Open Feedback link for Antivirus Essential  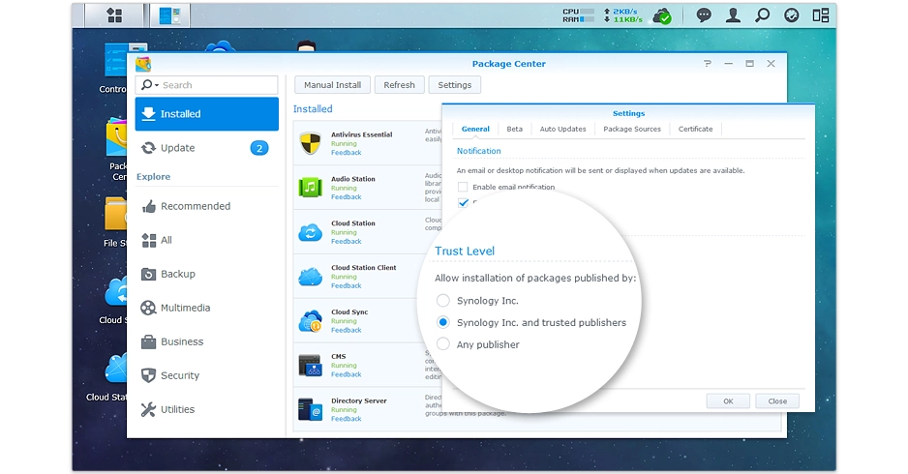coord(347,153)
